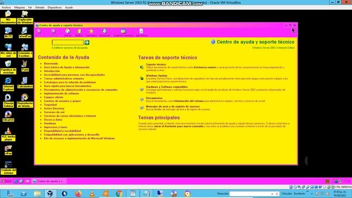
Task: Open Windows Update task link
Action: pyautogui.click(x=157, y=76)
